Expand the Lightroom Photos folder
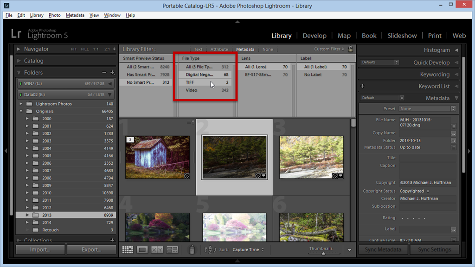 coord(21,104)
